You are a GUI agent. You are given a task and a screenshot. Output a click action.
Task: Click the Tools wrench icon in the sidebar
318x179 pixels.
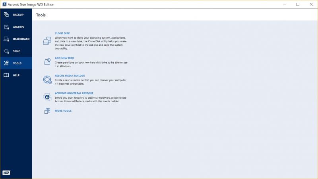[x=6, y=63]
